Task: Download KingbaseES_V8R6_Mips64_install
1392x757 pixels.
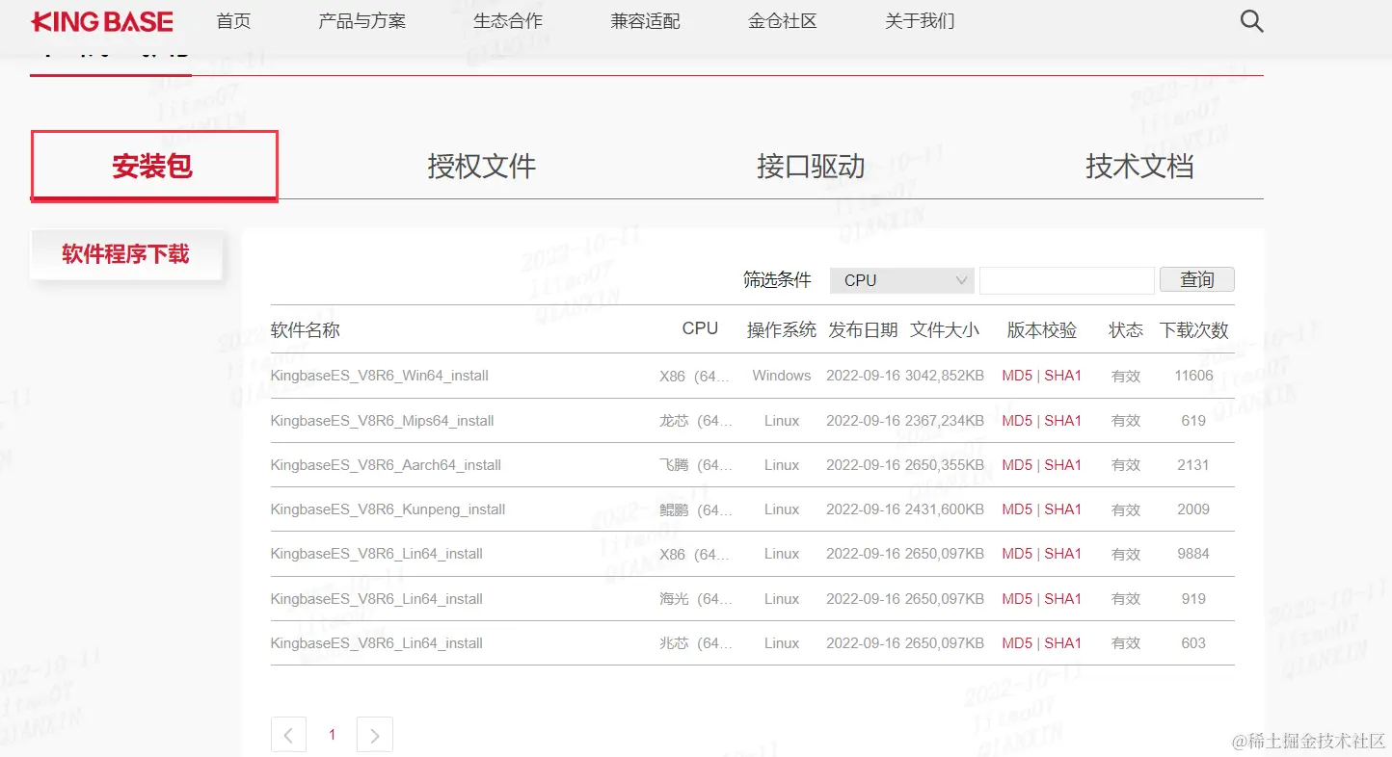Action: pos(383,421)
